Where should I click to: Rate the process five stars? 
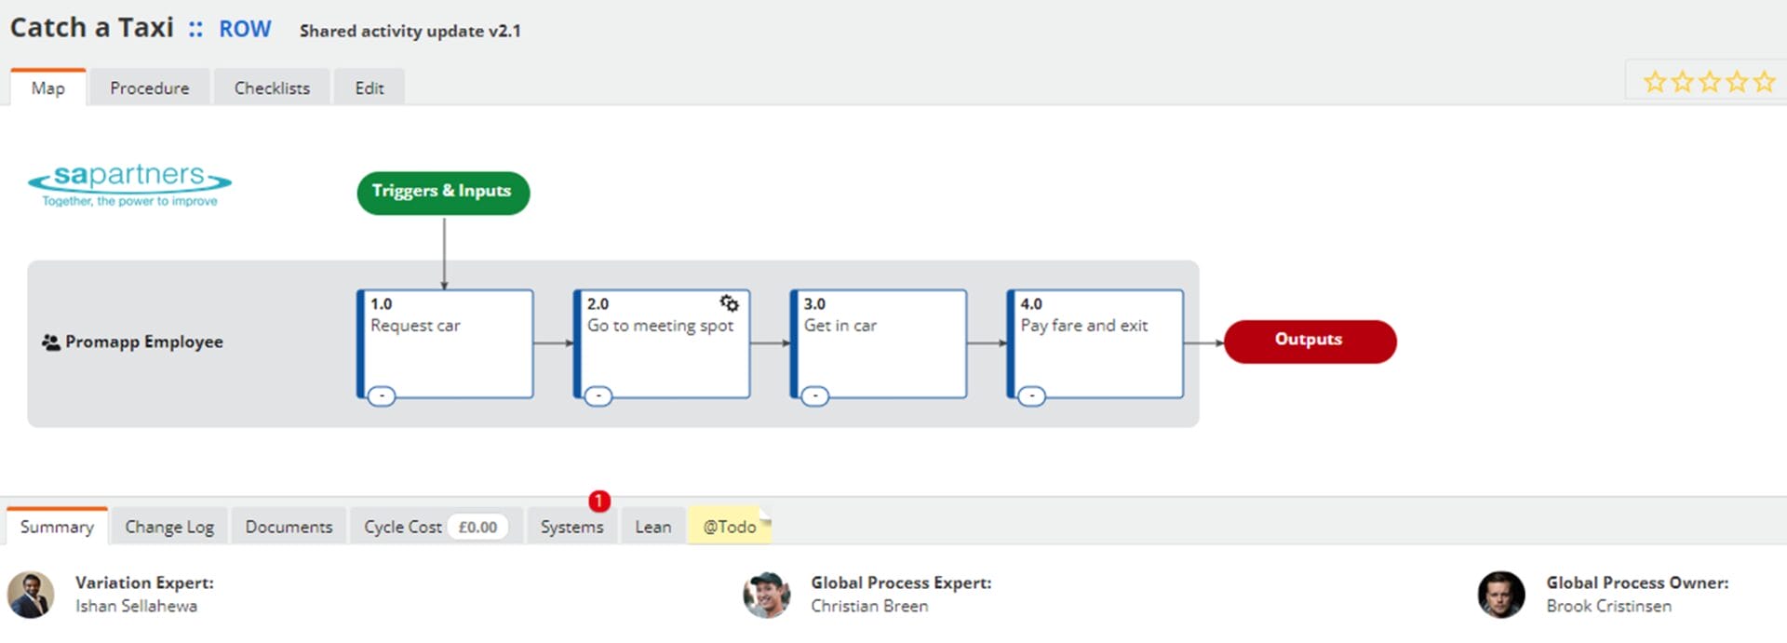[1764, 82]
